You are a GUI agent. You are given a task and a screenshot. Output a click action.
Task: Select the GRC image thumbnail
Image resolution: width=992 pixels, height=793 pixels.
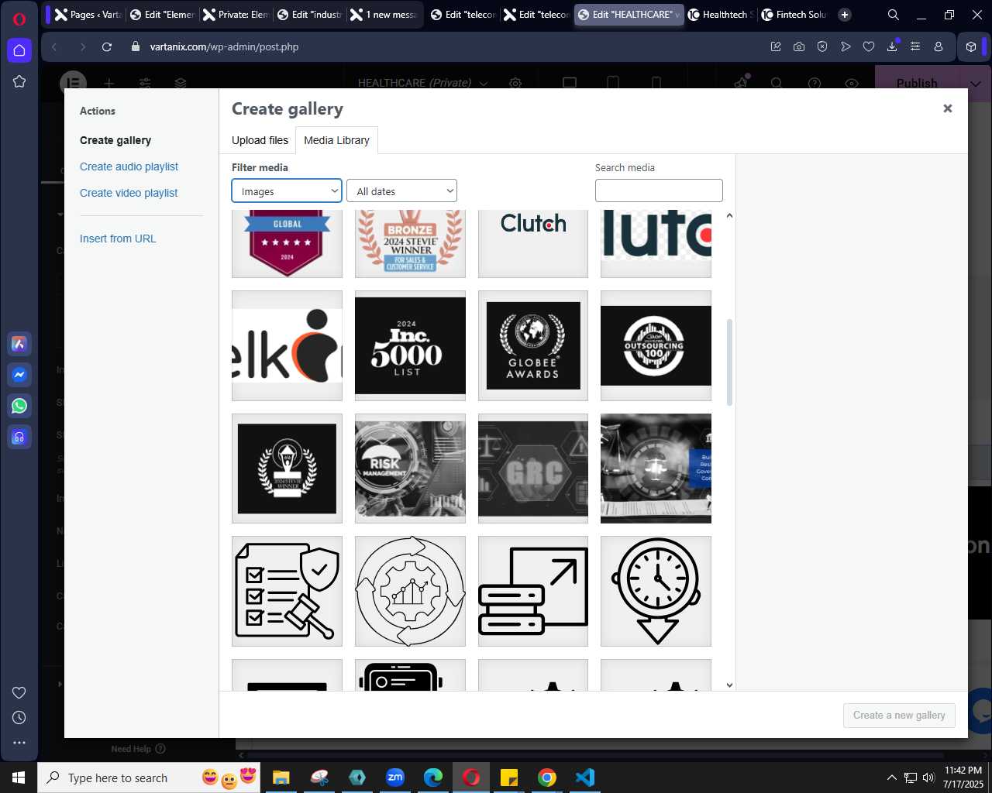(x=533, y=469)
